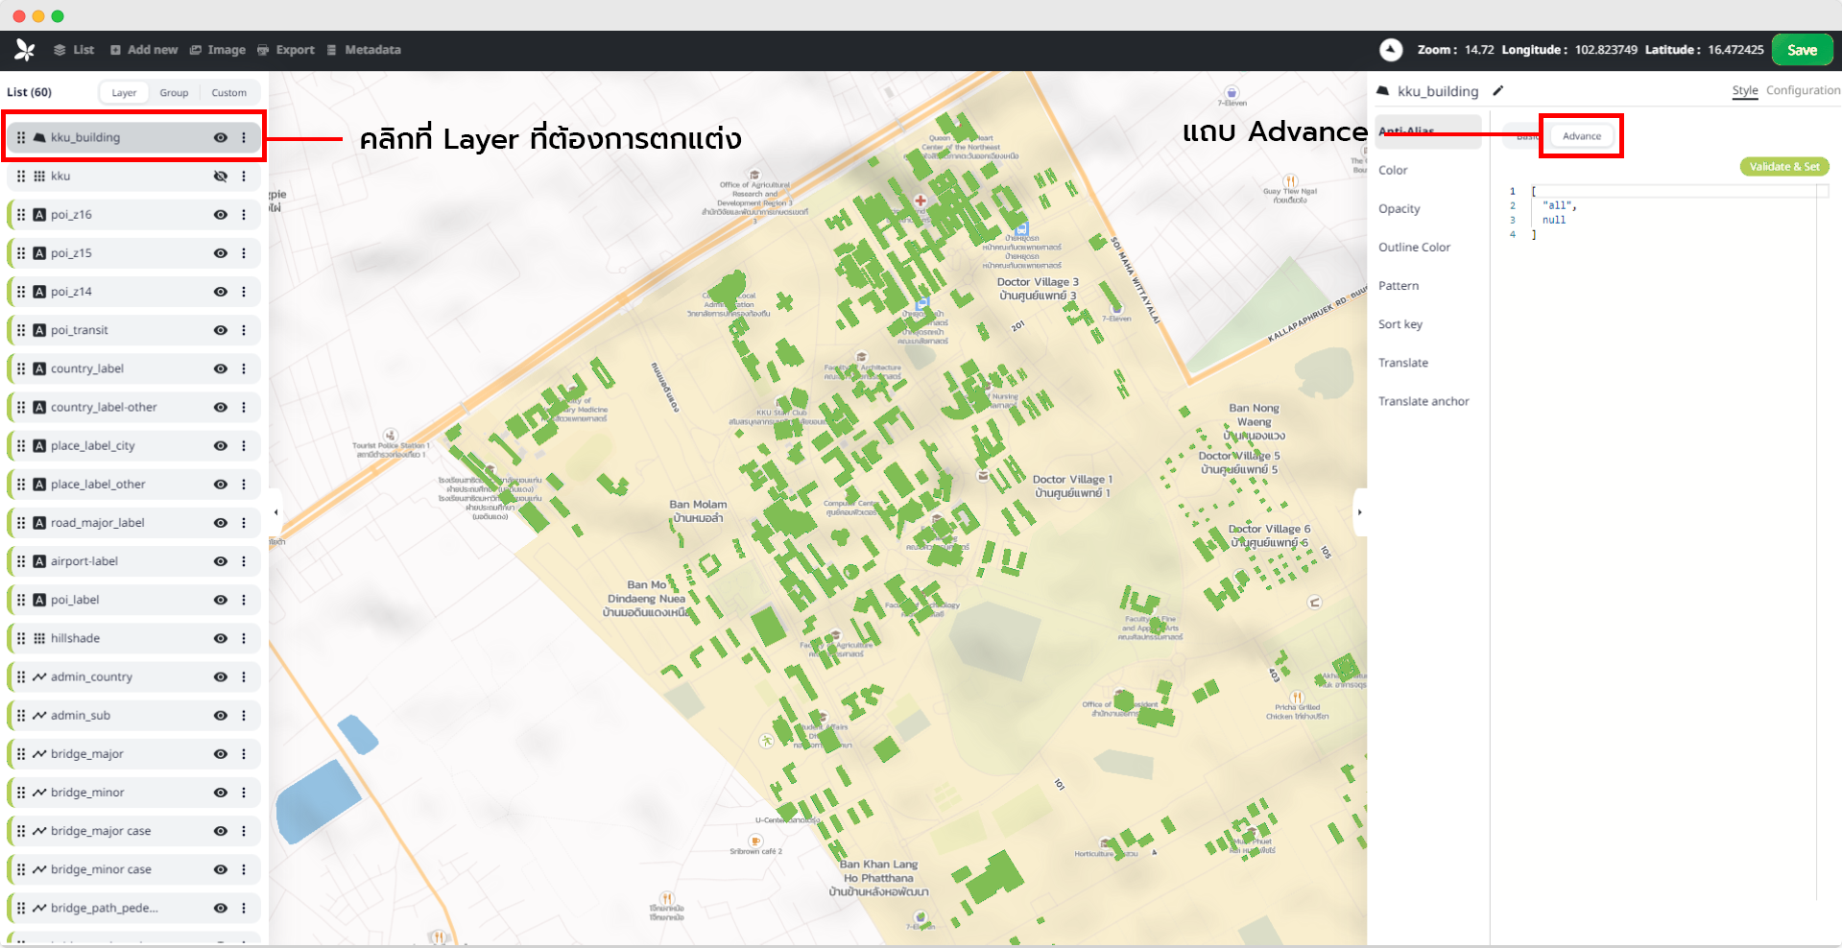Hide the kku_building layer
Viewport: 1842px width, 948px height.
221,138
